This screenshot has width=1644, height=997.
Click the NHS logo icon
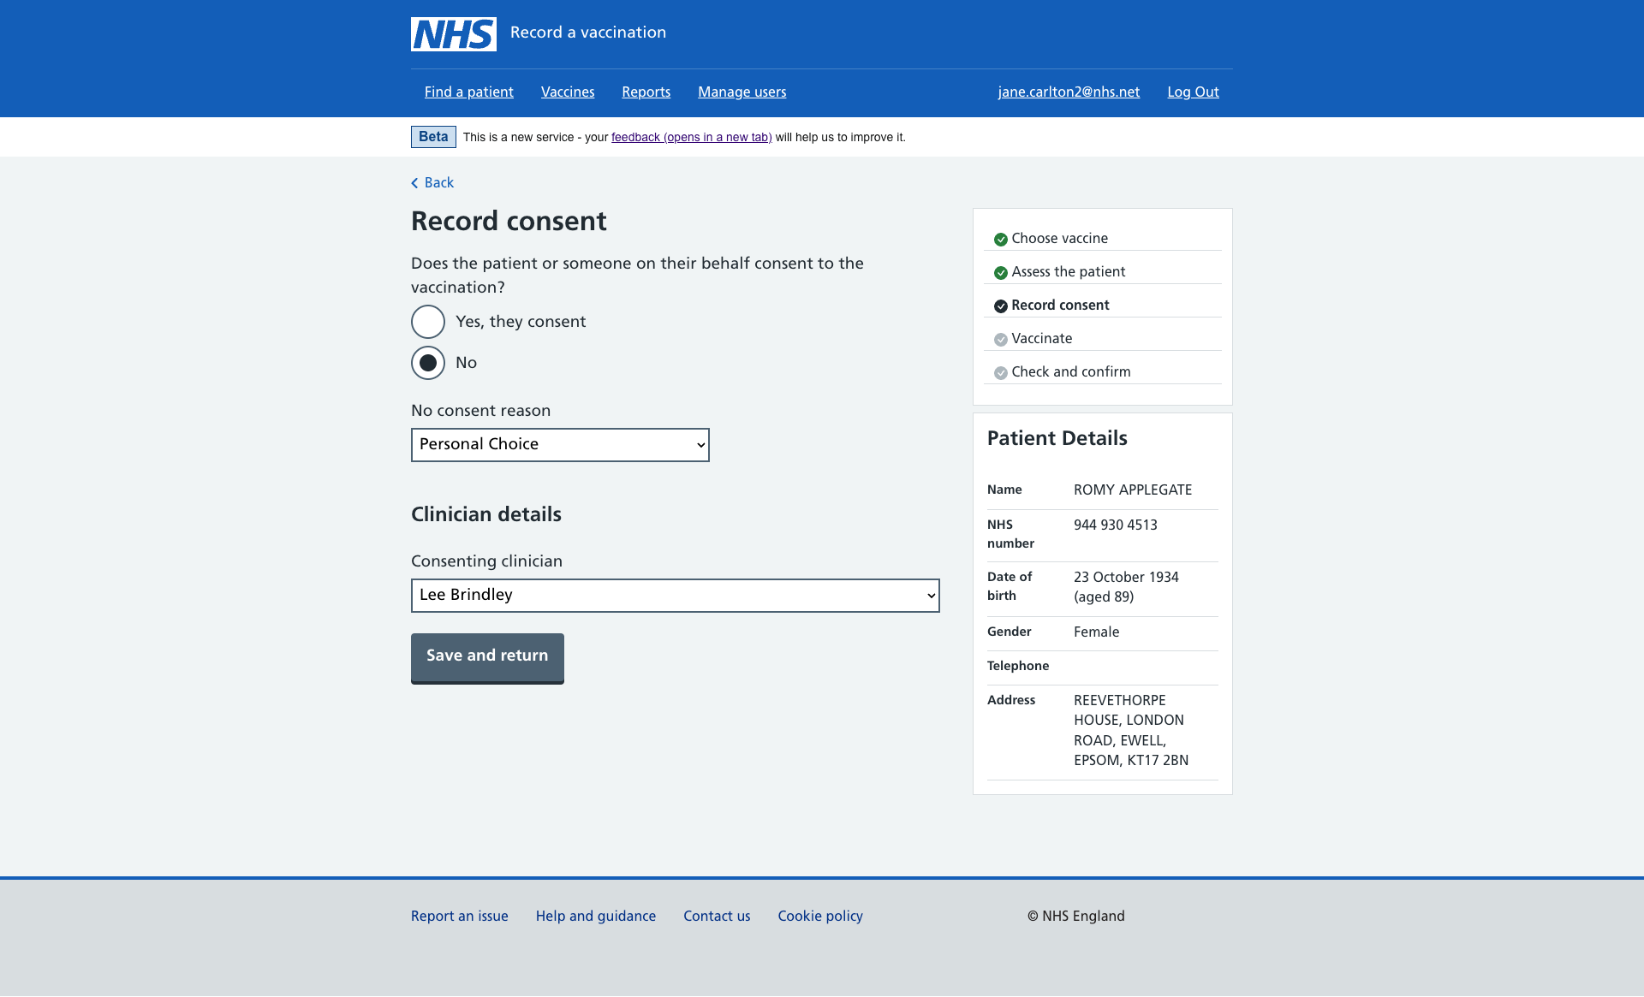(453, 32)
